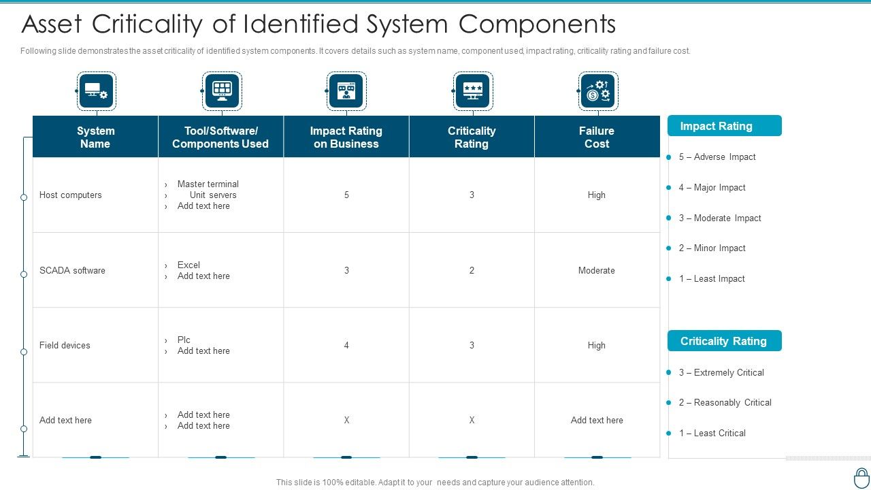The image size is (871, 490).
Task: Select legend entry 3 – Extremely Critical
Action: click(721, 372)
